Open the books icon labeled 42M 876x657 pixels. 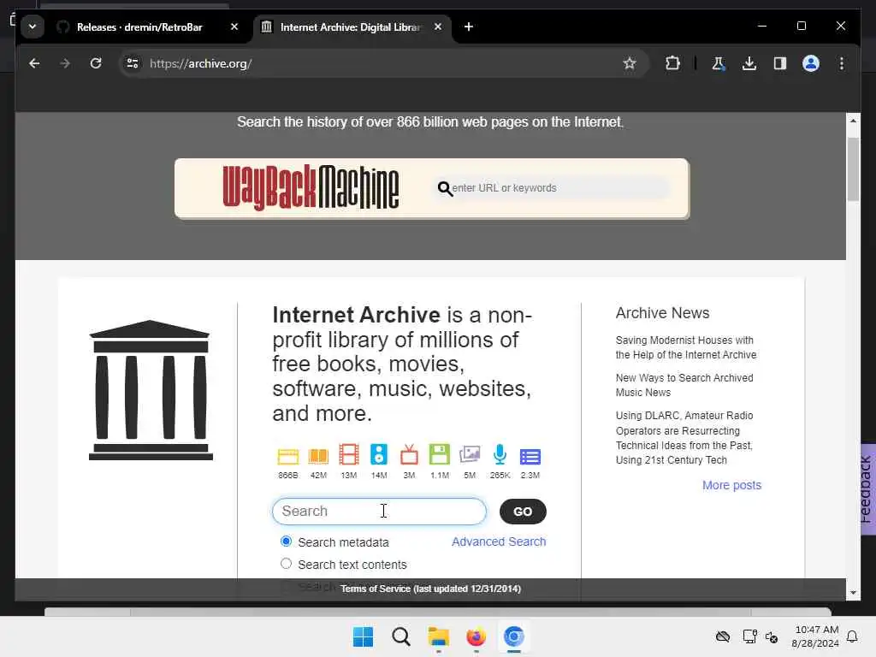pyautogui.click(x=318, y=456)
